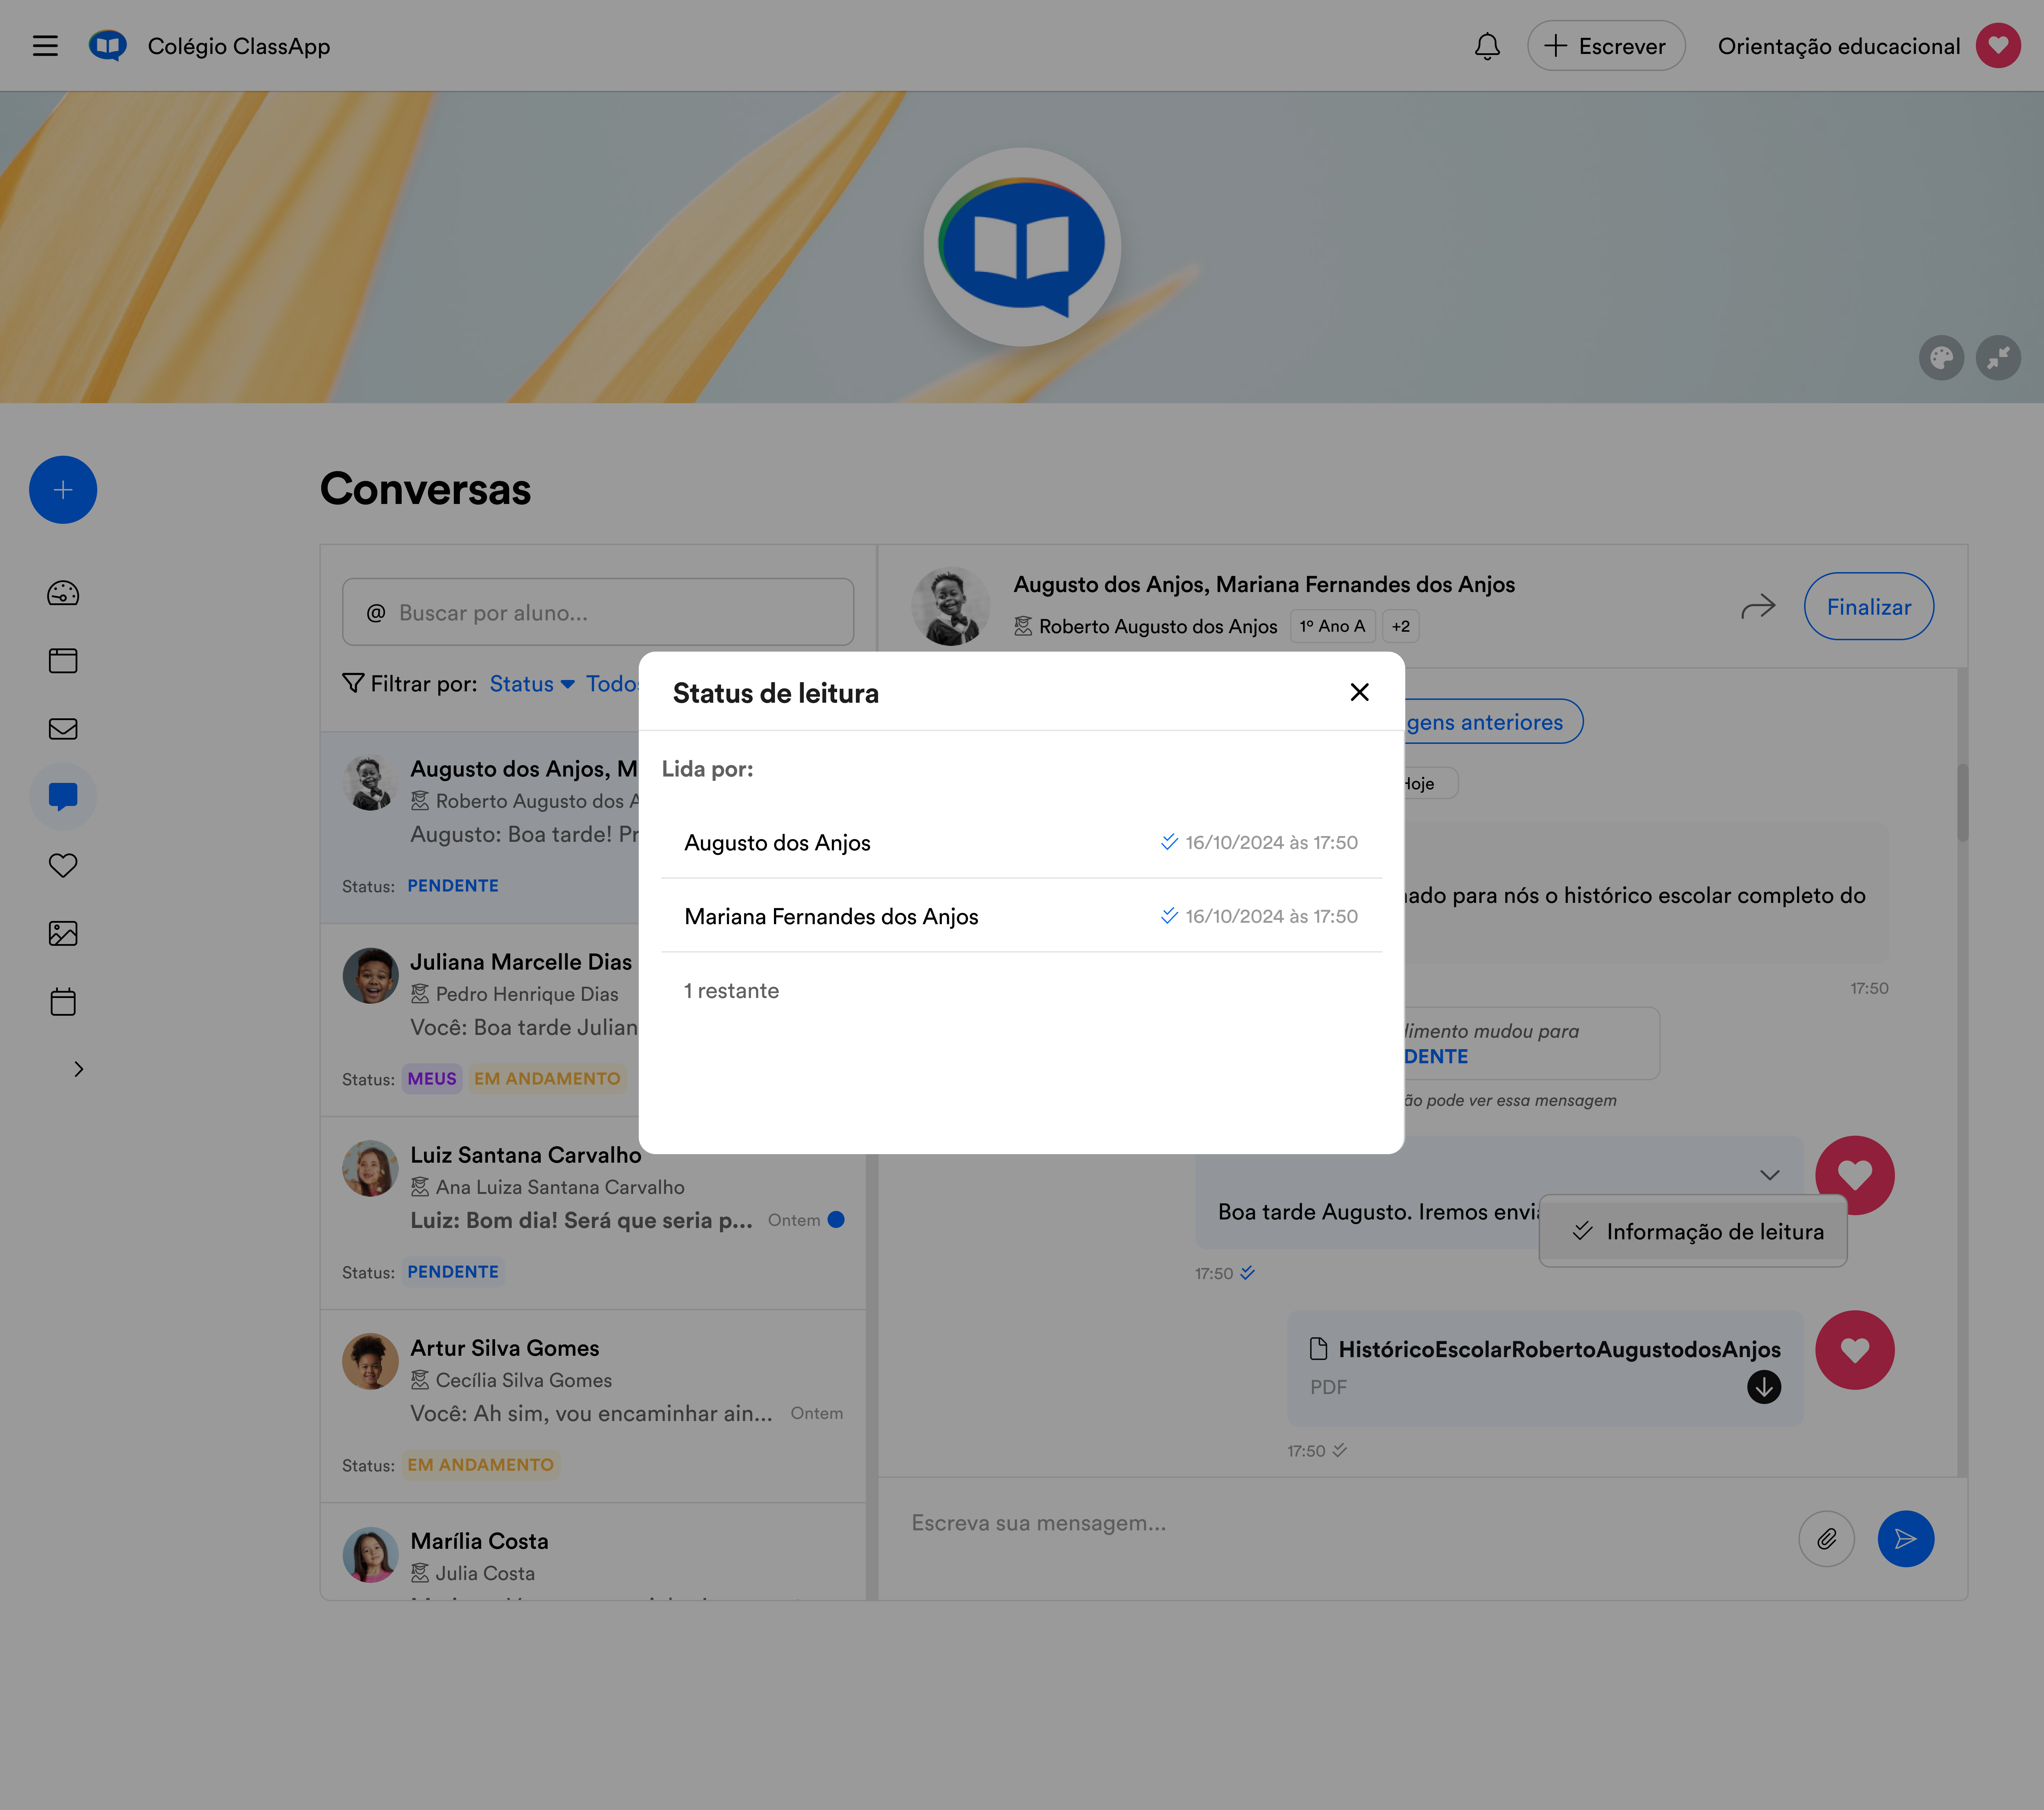2044x1810 pixels.
Task: Open the heart sidebar icon
Action: coord(63,865)
